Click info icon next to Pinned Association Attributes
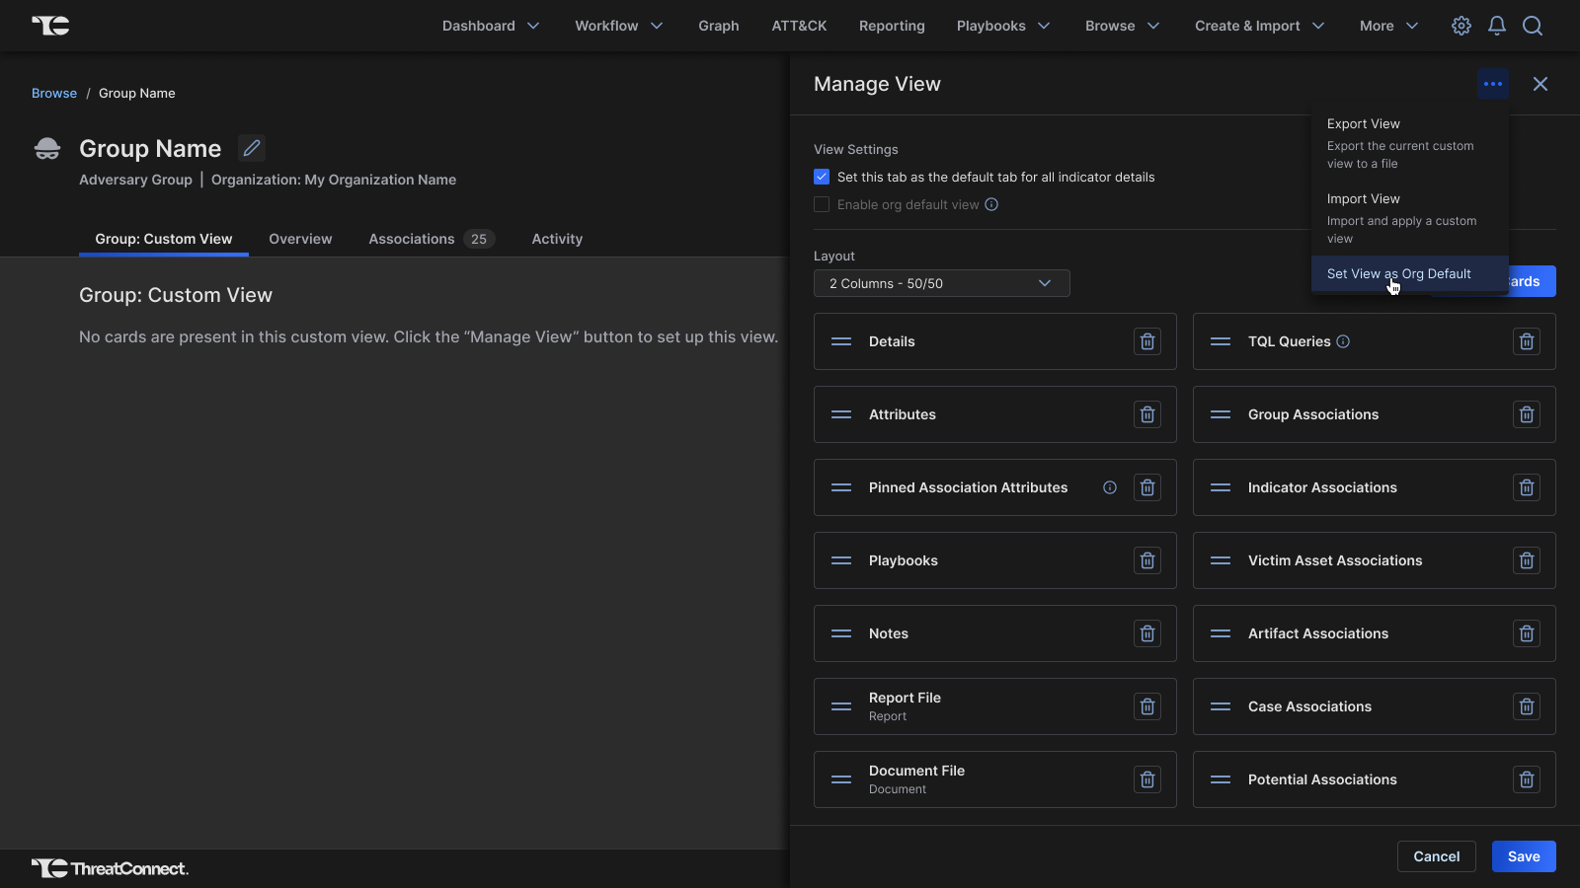The width and height of the screenshot is (1580, 888). pyautogui.click(x=1110, y=487)
